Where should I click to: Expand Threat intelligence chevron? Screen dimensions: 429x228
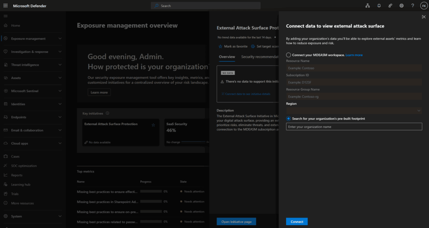(x=60, y=65)
